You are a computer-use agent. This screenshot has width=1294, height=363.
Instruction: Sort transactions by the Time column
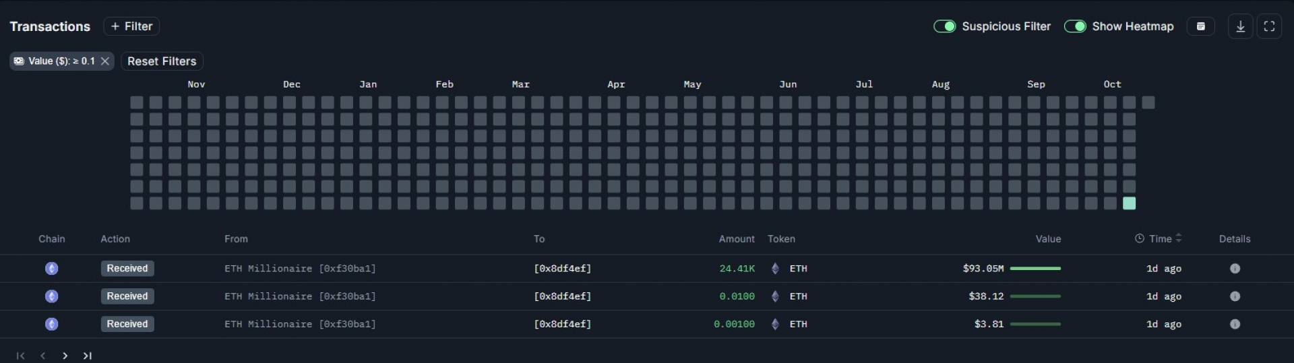(x=1159, y=238)
